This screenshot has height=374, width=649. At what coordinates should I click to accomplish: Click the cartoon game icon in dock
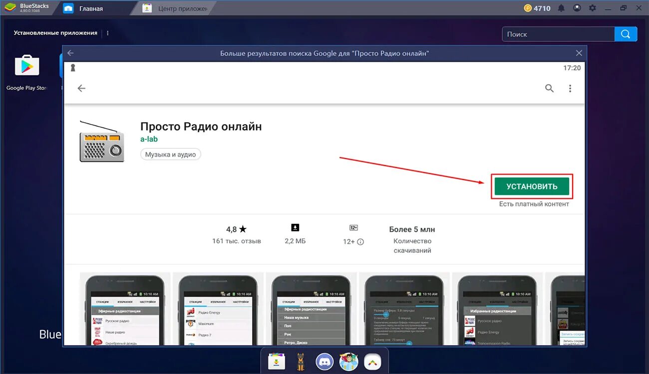(x=348, y=361)
